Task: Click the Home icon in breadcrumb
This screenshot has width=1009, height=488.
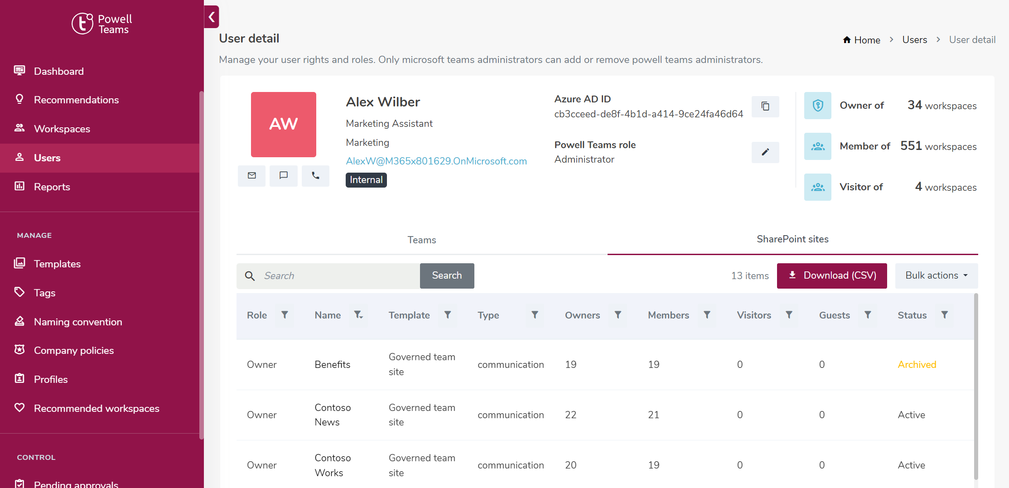Action: (x=847, y=40)
